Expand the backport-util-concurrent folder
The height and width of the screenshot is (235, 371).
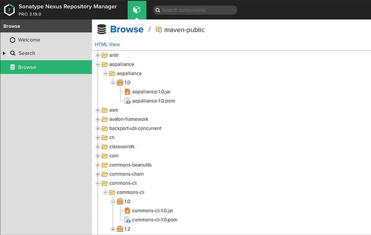pos(98,129)
